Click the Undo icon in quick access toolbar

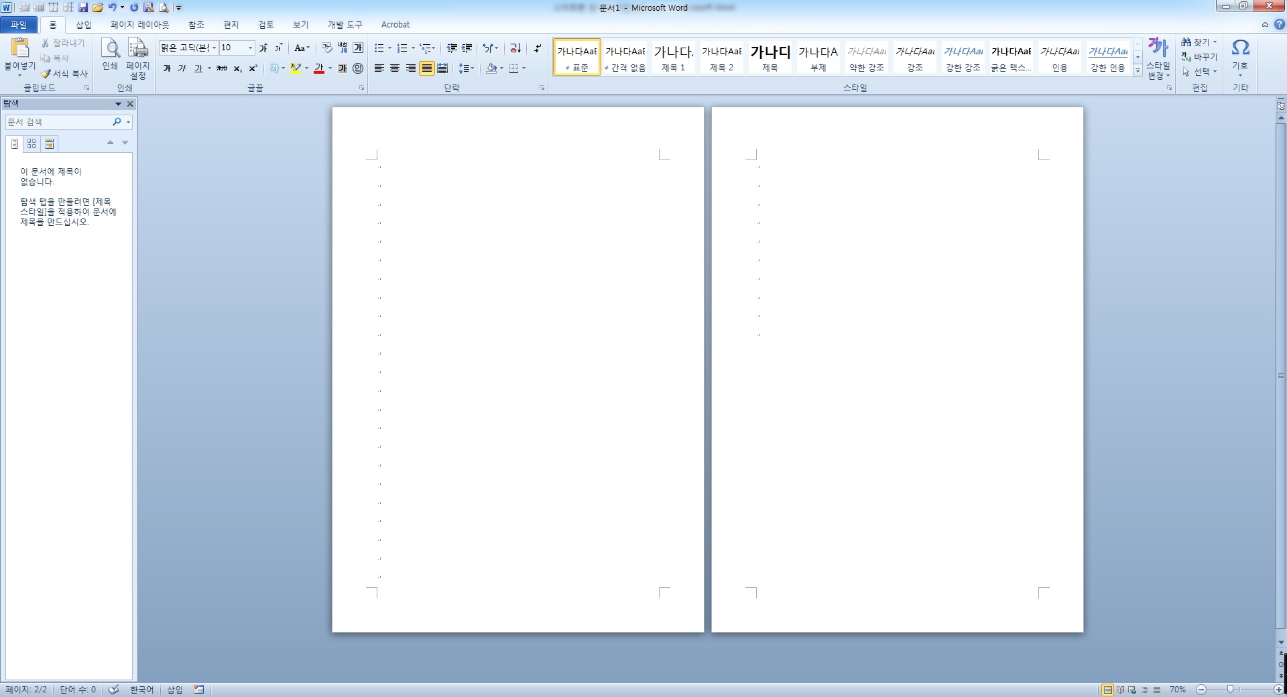point(113,7)
